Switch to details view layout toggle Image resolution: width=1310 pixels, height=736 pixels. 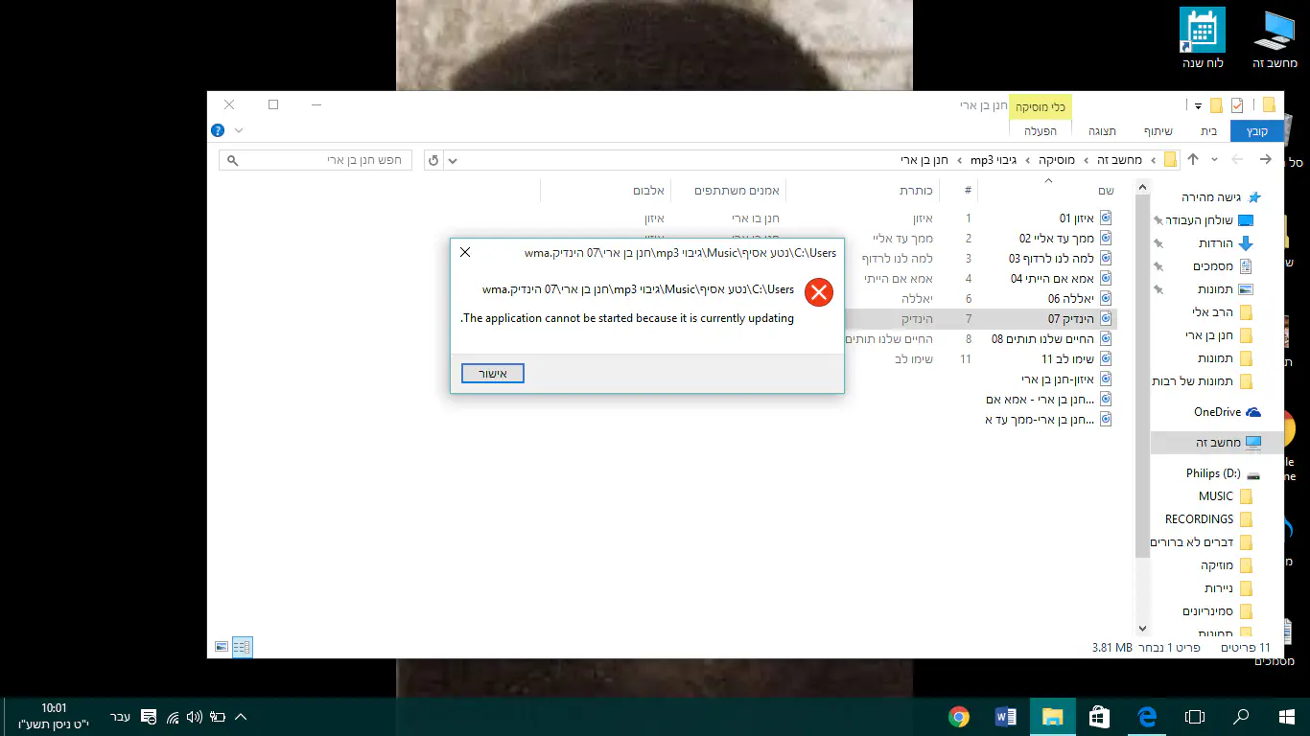click(242, 648)
